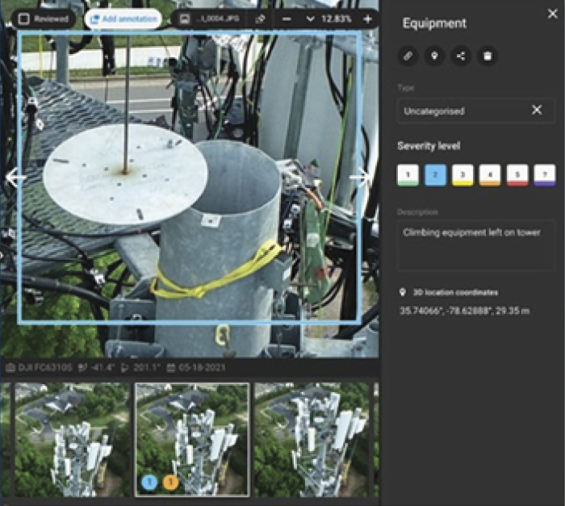The image size is (565, 506).
Task: Click the -41.4° pitch value
Action: click(103, 368)
